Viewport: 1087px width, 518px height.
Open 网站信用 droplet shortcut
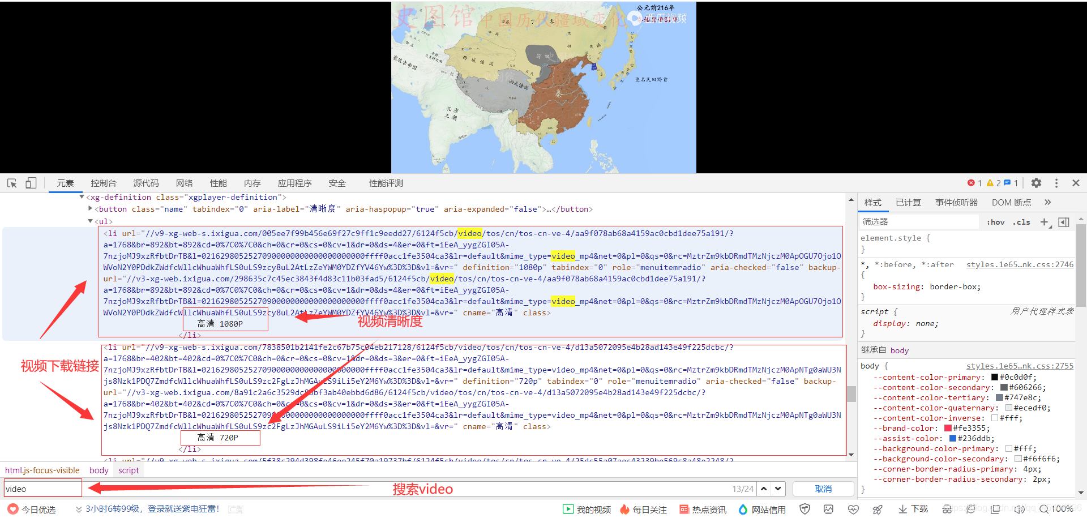[762, 509]
